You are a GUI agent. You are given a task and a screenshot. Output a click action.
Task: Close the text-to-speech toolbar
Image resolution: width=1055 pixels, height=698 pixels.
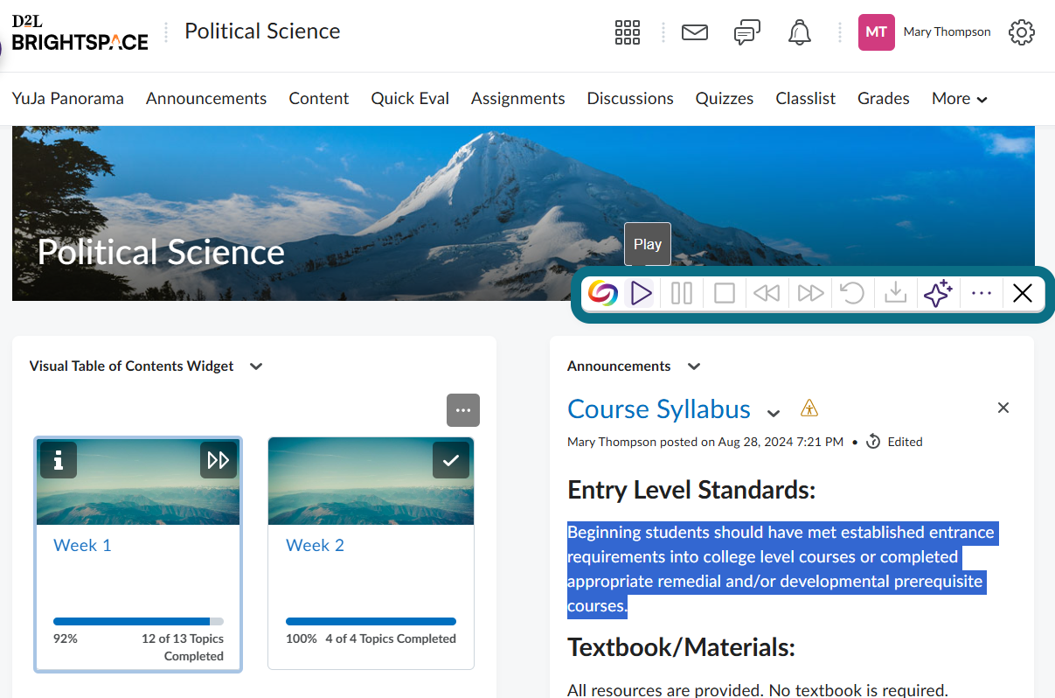(1022, 293)
